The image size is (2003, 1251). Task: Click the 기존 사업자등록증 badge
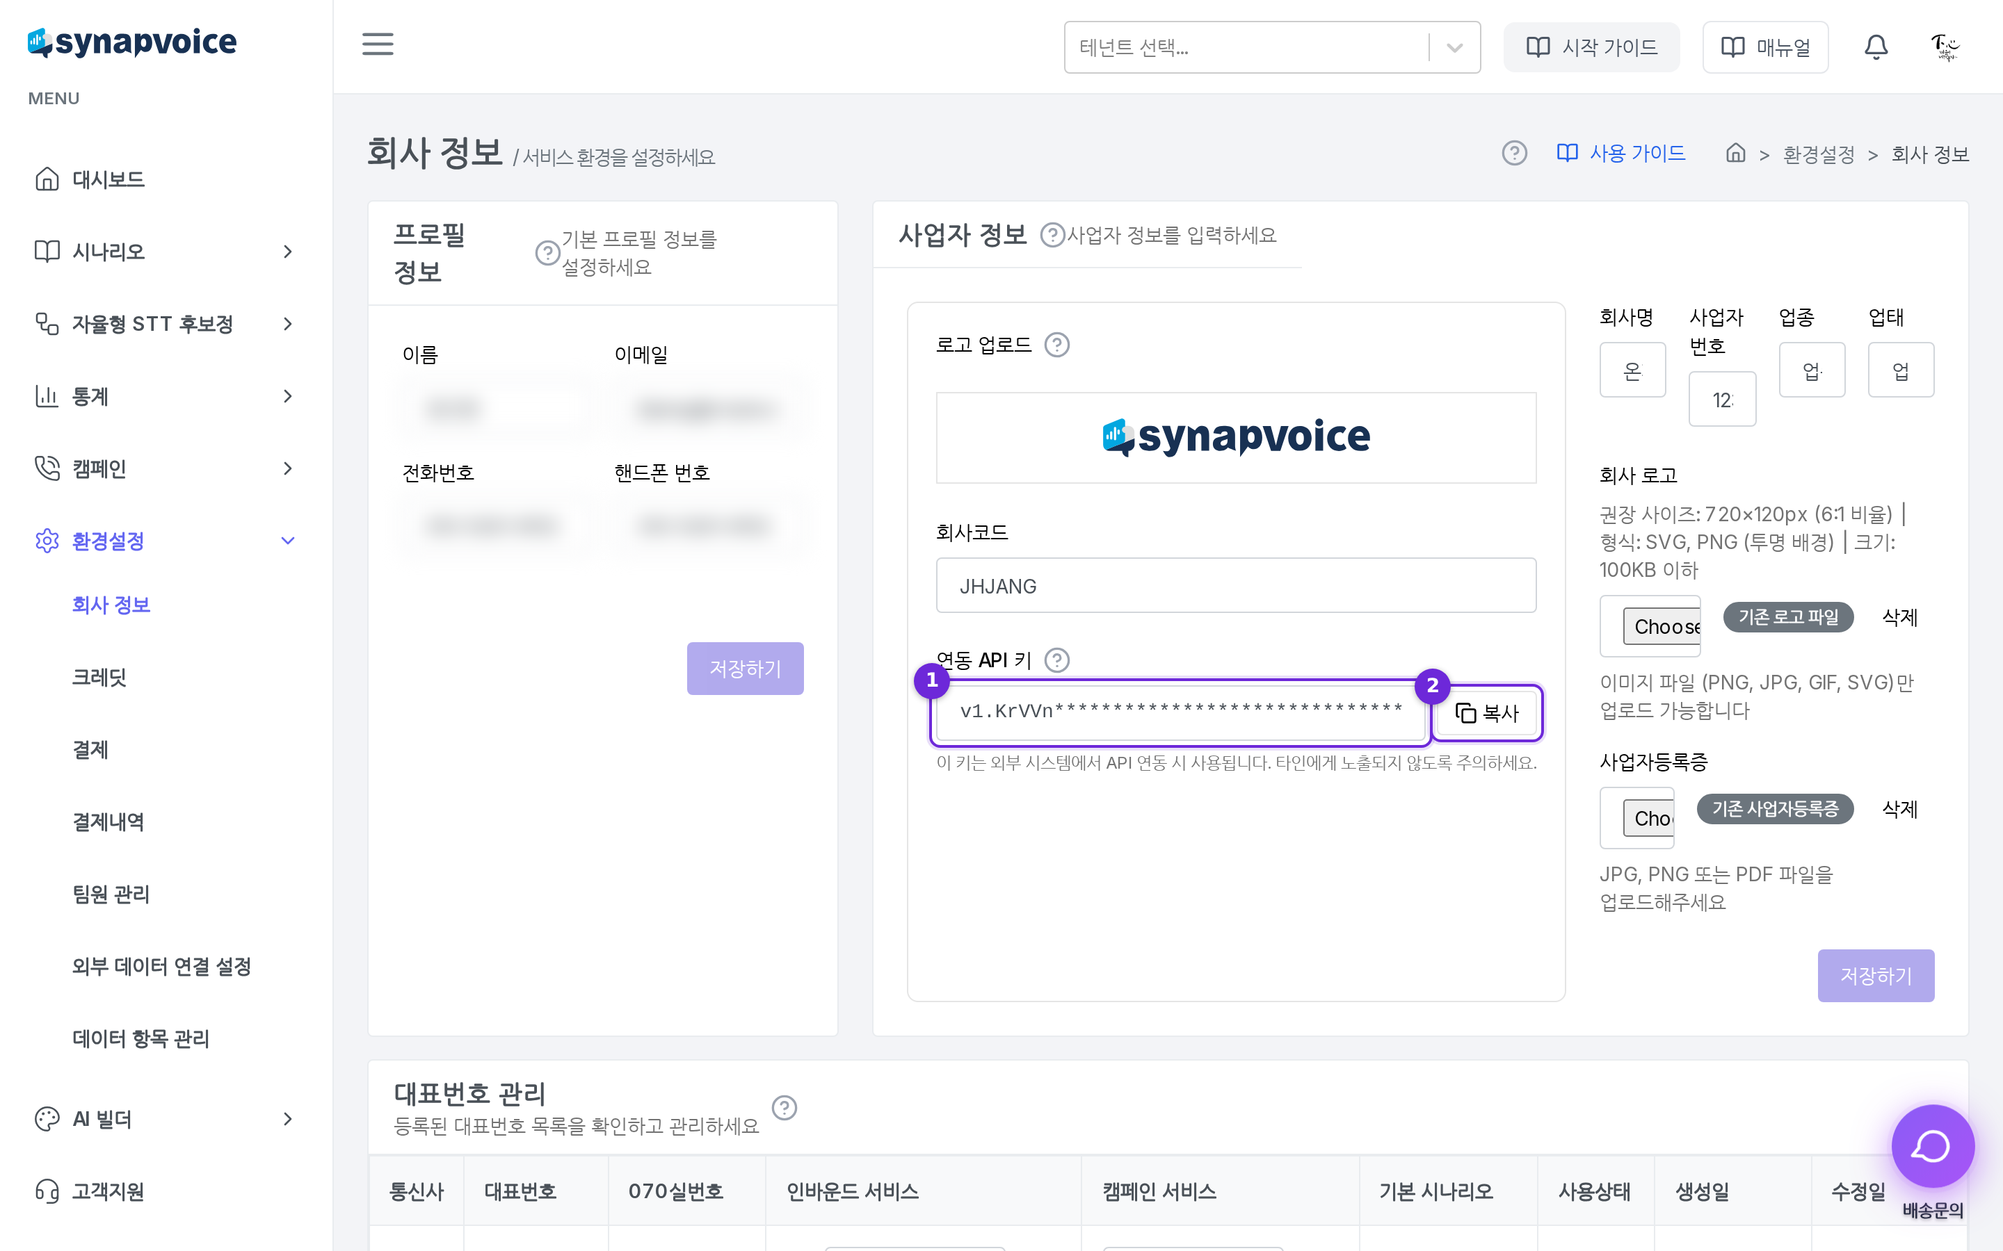coord(1775,808)
